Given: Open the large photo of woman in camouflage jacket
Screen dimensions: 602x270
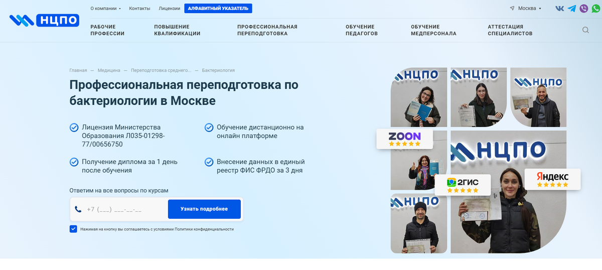Looking at the screenshot, I should (508, 192).
